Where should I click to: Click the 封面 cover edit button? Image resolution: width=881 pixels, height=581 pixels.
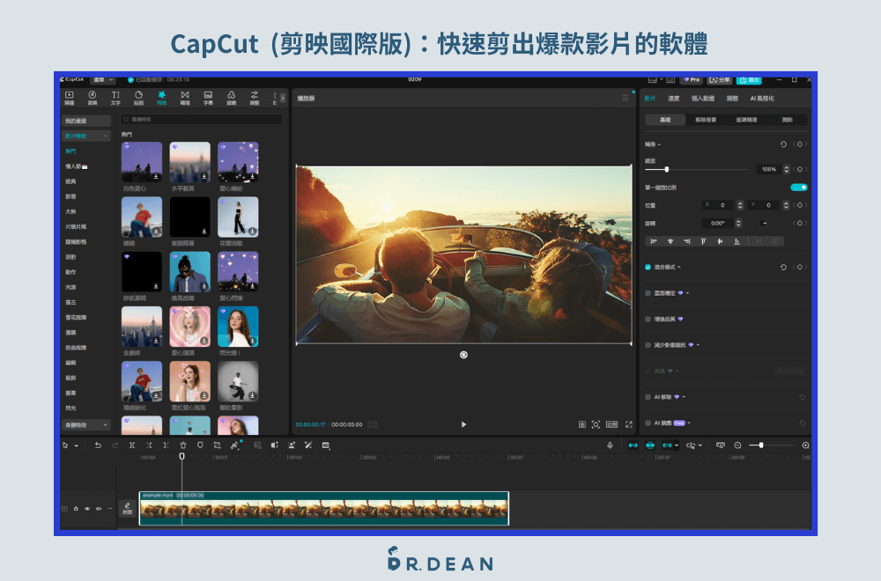tap(128, 508)
